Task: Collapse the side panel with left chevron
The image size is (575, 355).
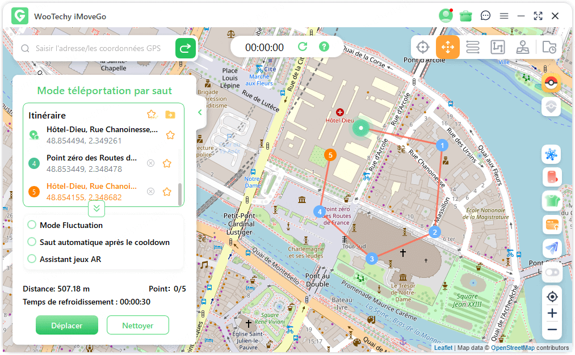Action: [200, 113]
